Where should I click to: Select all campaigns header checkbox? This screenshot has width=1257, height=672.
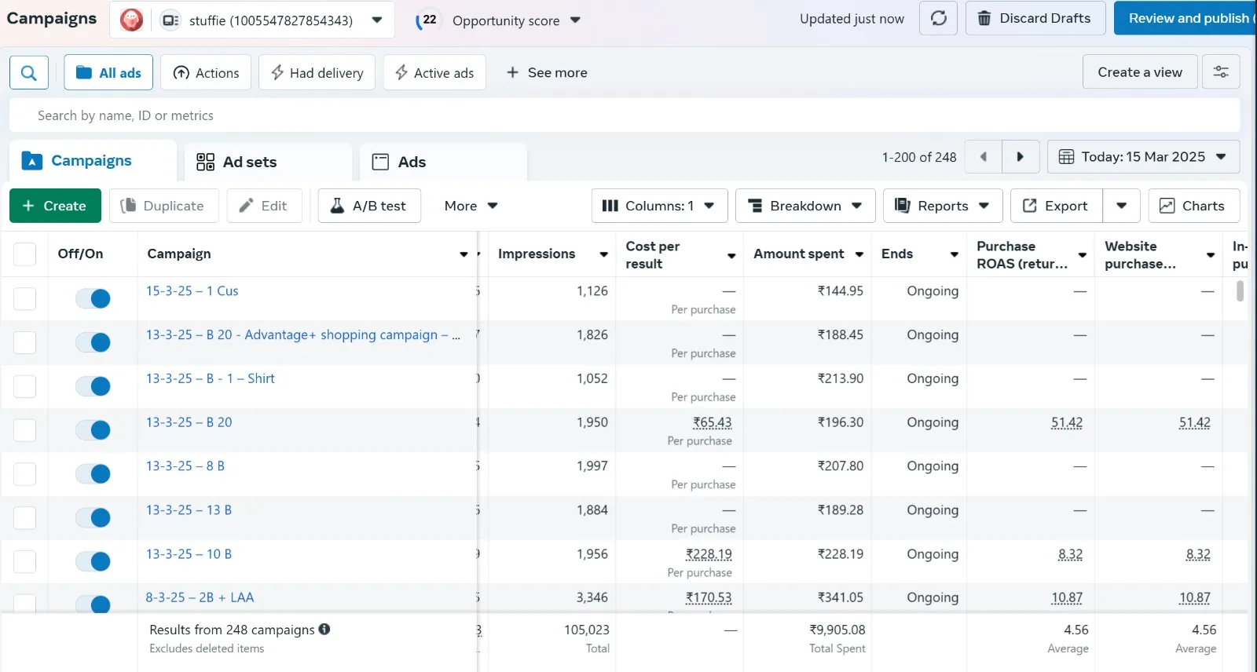[24, 254]
